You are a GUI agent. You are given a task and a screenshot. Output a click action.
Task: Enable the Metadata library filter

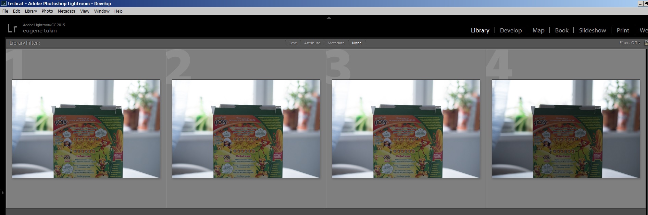pyautogui.click(x=336, y=43)
